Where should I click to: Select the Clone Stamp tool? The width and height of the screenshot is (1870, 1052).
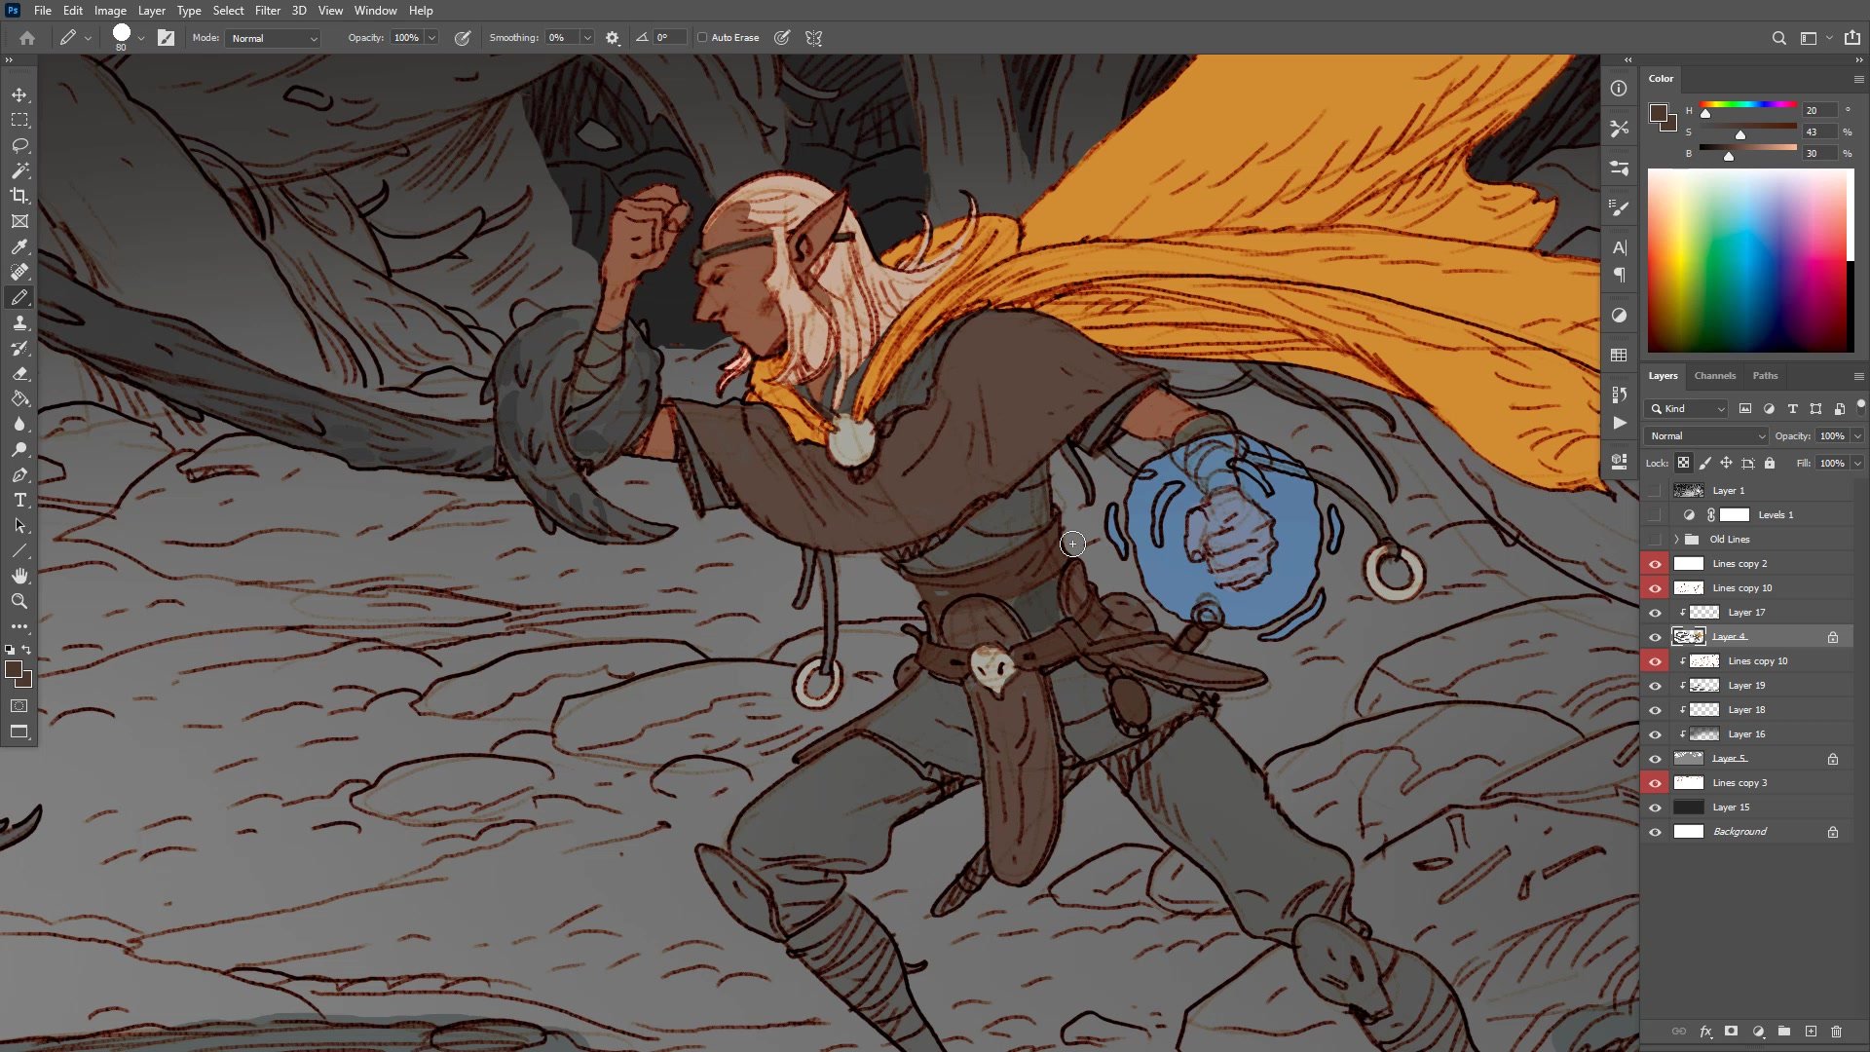pyautogui.click(x=19, y=322)
